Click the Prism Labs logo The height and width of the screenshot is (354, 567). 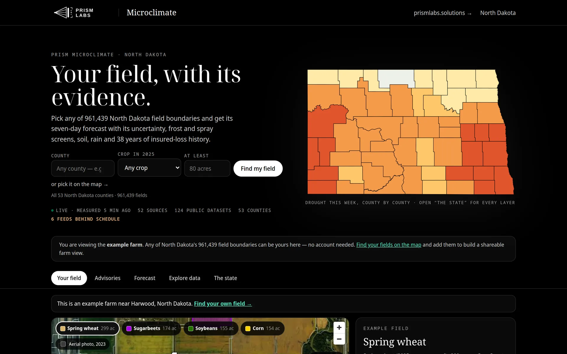pyautogui.click(x=74, y=13)
